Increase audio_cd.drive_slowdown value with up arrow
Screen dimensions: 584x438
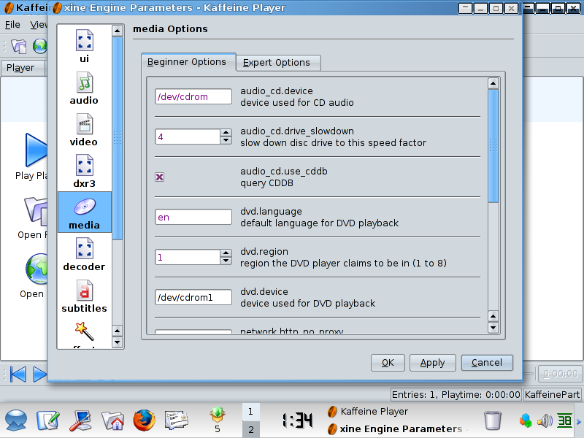click(226, 133)
